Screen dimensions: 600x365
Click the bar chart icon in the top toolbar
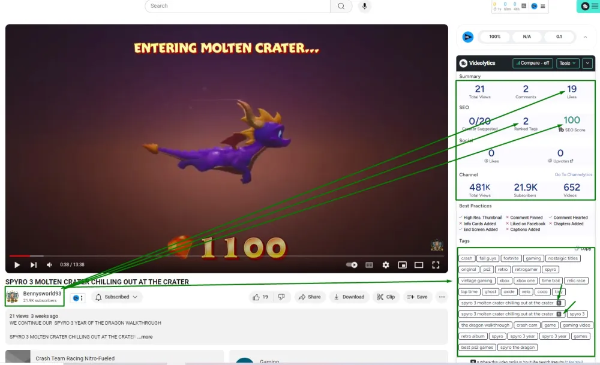click(x=524, y=6)
